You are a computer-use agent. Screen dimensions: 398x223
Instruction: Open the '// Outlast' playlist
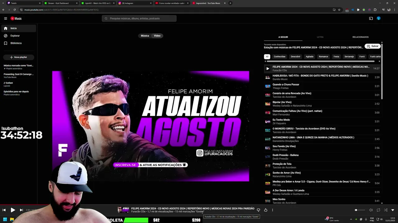19,84
